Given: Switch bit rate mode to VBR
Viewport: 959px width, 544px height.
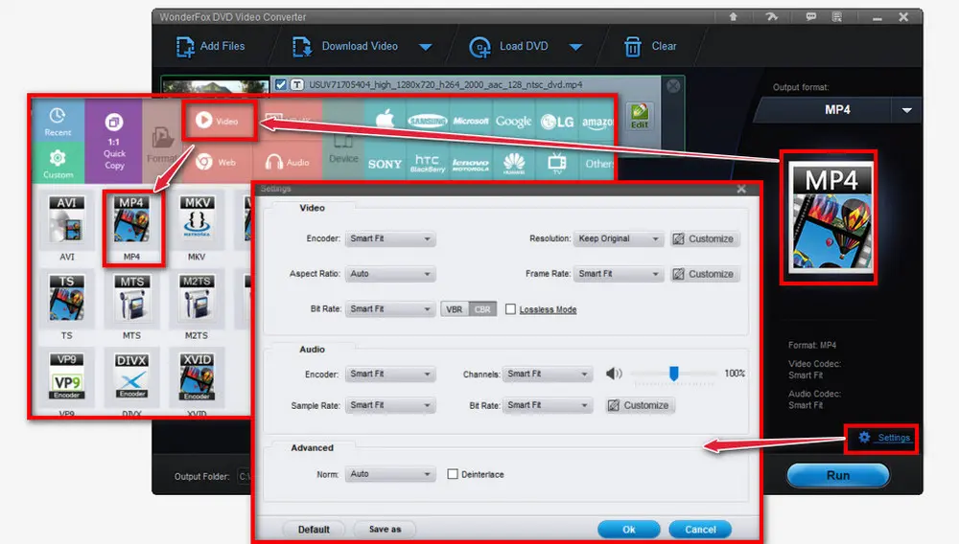Looking at the screenshot, I should (455, 309).
